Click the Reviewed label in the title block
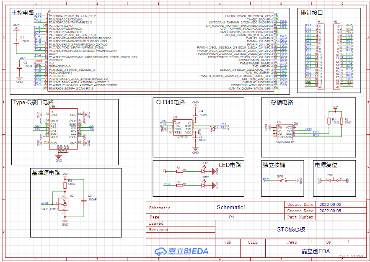370x262 pixels. click(x=158, y=229)
